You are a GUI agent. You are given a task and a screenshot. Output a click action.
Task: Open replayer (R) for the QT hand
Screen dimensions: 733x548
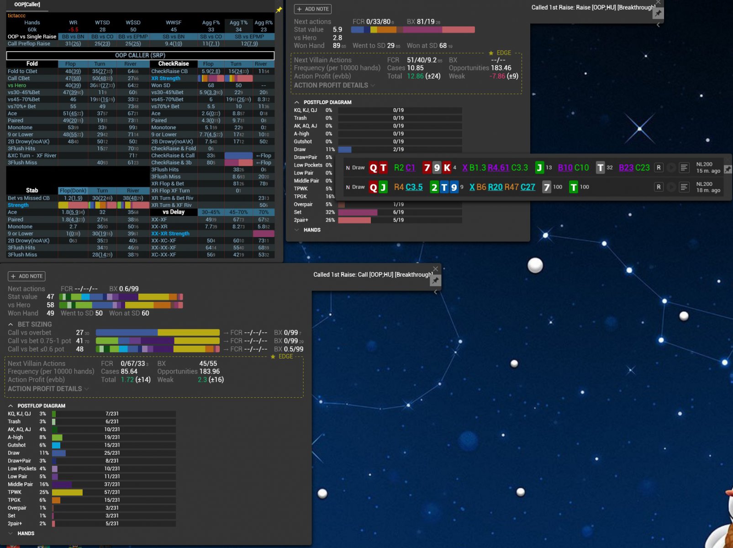click(659, 168)
